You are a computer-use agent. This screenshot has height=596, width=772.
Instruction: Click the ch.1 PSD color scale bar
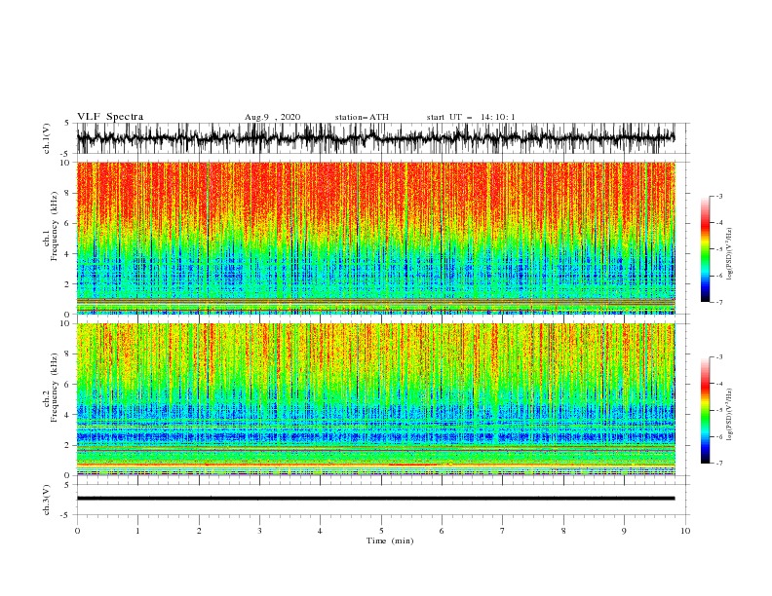click(705, 249)
